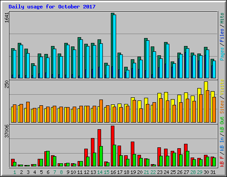Click day label "4" on the x-axis
Image resolution: width=227 pixels, height=177 pixels.
pos(35,172)
